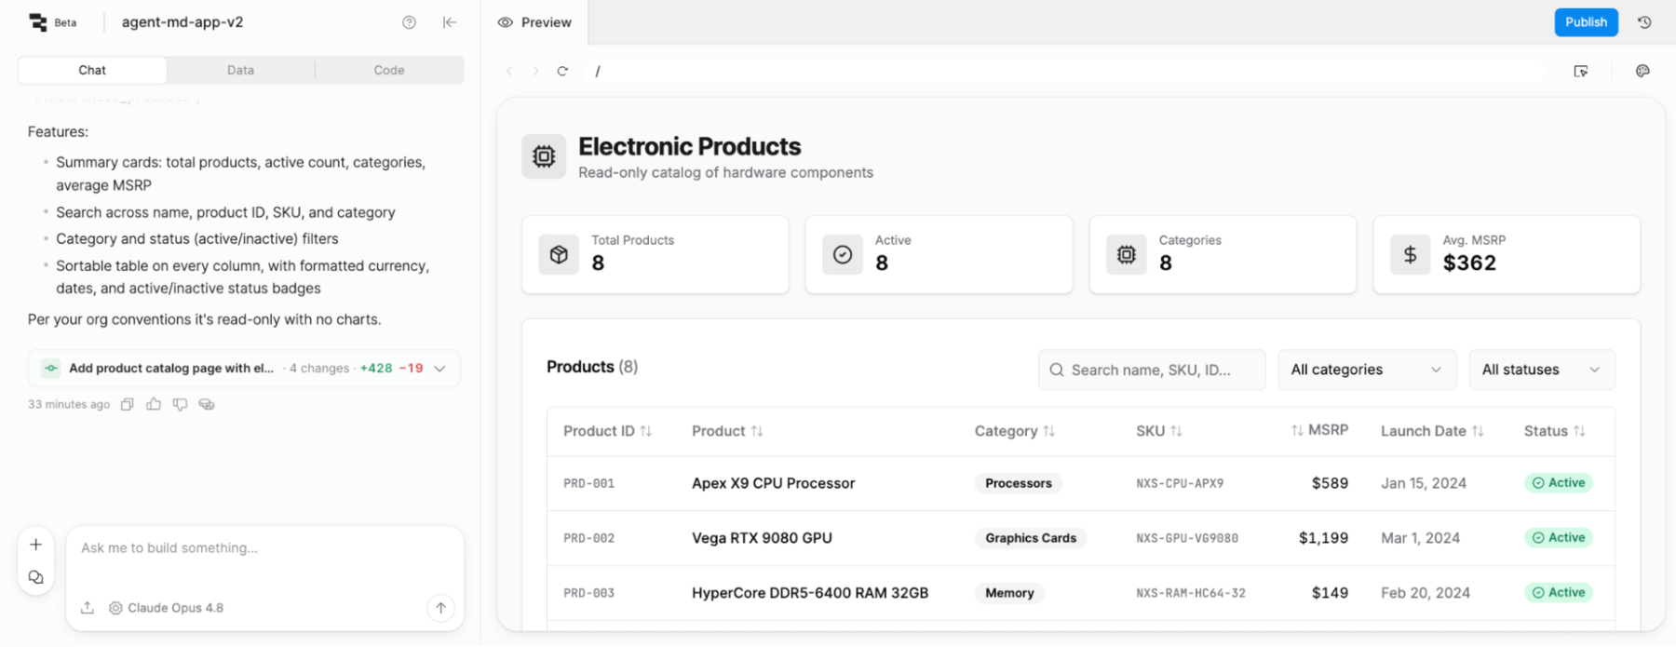Sort table by Status column
Image resolution: width=1676 pixels, height=647 pixels.
point(1554,431)
